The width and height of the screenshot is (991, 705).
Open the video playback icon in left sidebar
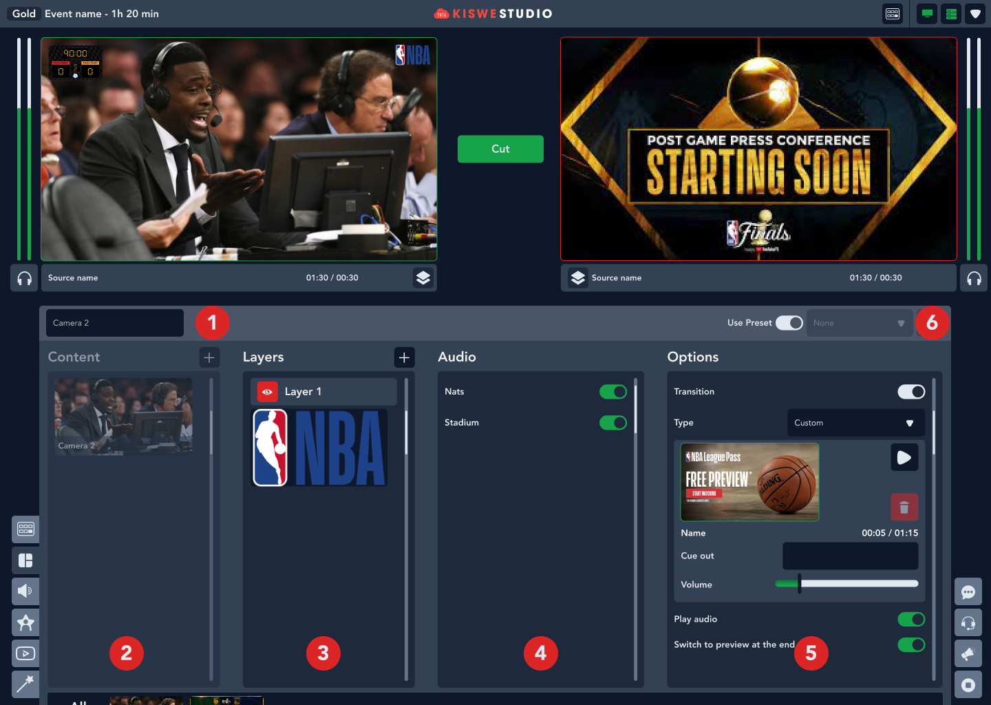[25, 653]
